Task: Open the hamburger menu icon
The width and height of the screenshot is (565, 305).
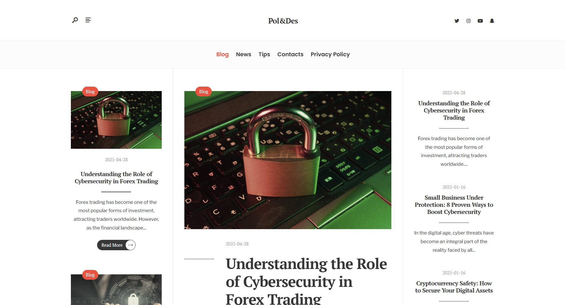Action: pyautogui.click(x=88, y=20)
